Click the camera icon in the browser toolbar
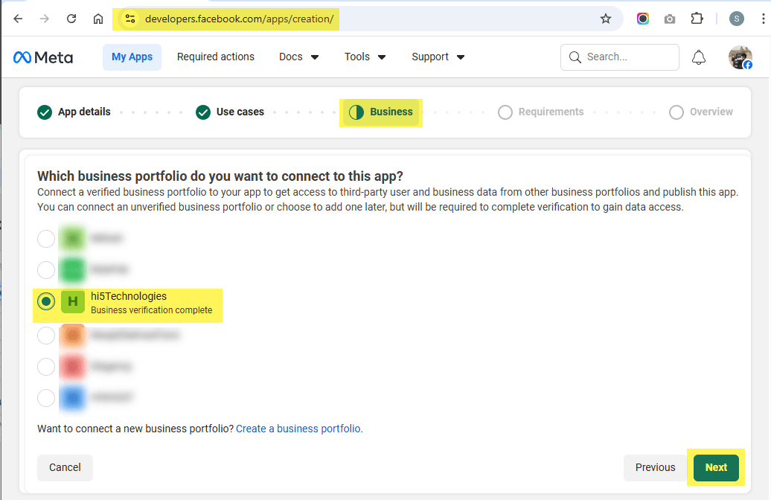 click(x=669, y=19)
